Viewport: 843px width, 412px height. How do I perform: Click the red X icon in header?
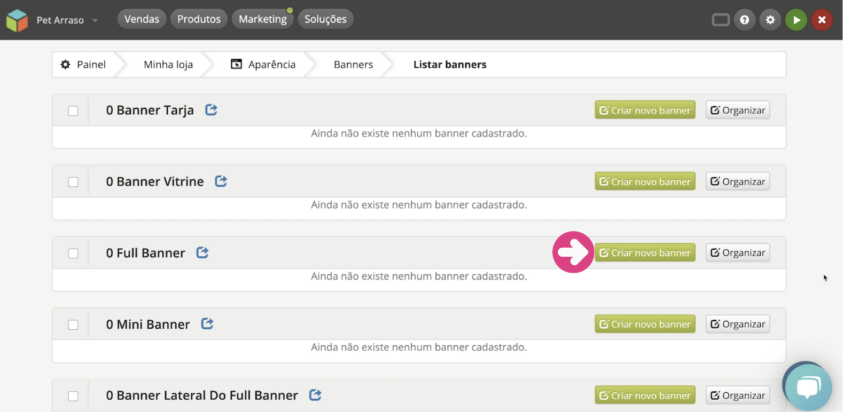(x=822, y=20)
